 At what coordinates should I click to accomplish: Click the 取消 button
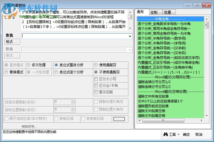pyautogui.click(x=199, y=135)
